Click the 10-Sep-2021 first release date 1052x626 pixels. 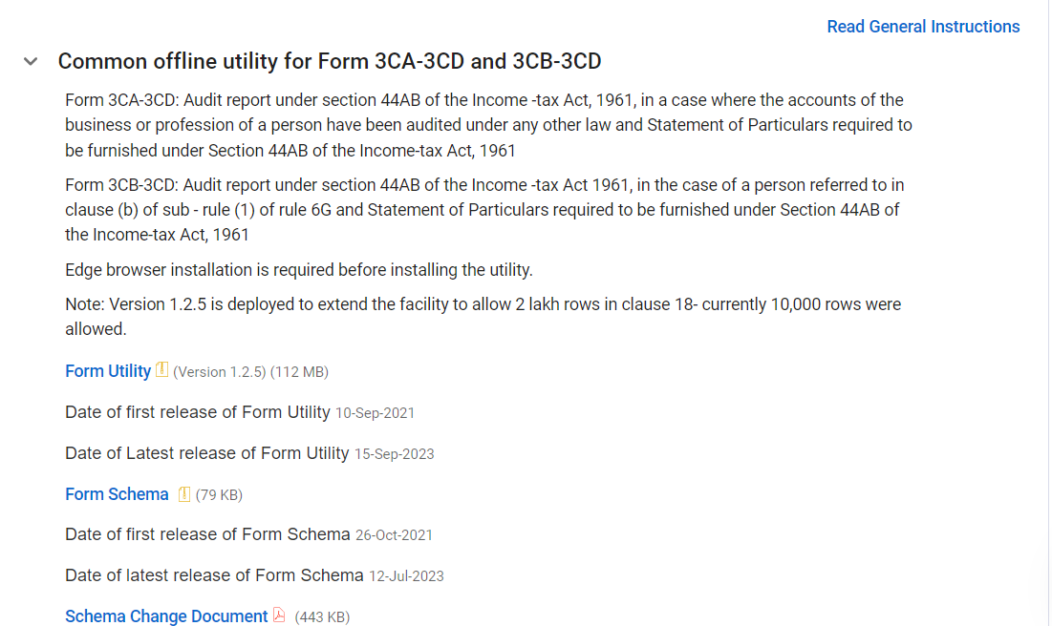pyautogui.click(x=375, y=413)
